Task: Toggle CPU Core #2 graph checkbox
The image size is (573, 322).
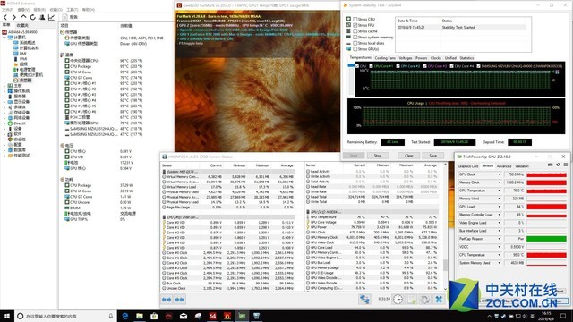Action: (398, 66)
